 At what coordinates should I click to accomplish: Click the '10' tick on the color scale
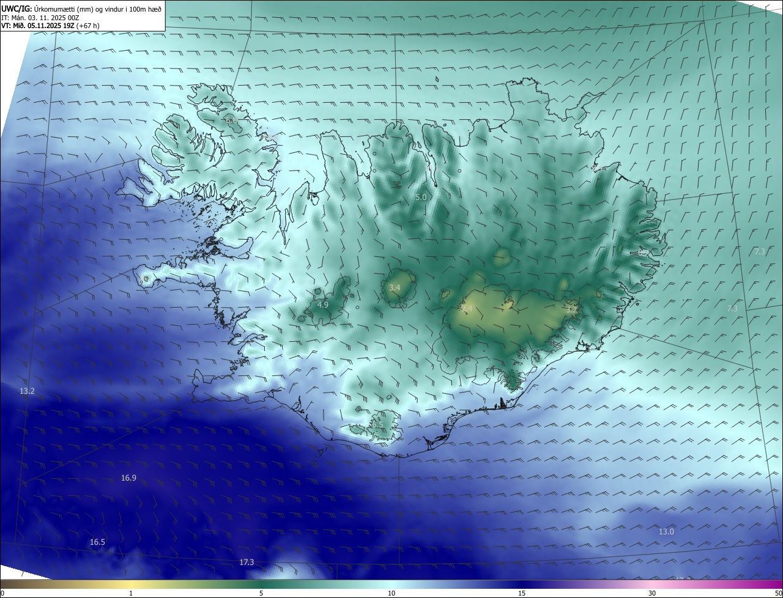(x=391, y=593)
